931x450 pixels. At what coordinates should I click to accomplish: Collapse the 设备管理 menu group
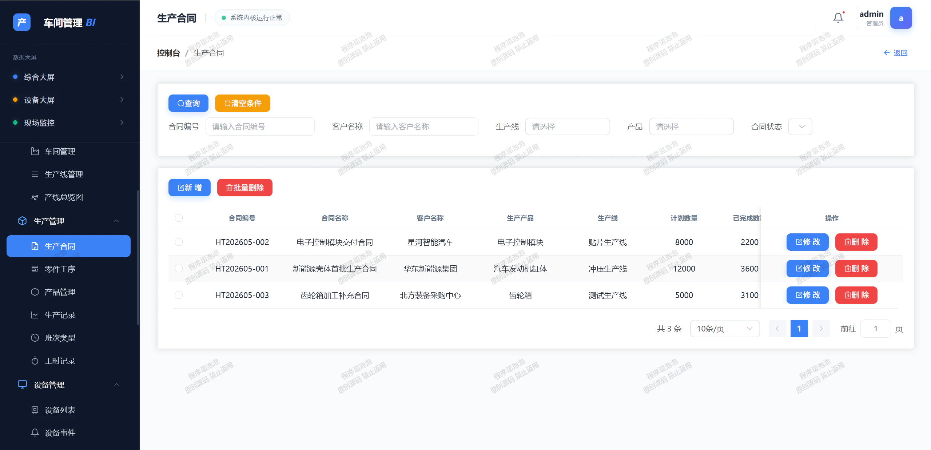pos(116,385)
